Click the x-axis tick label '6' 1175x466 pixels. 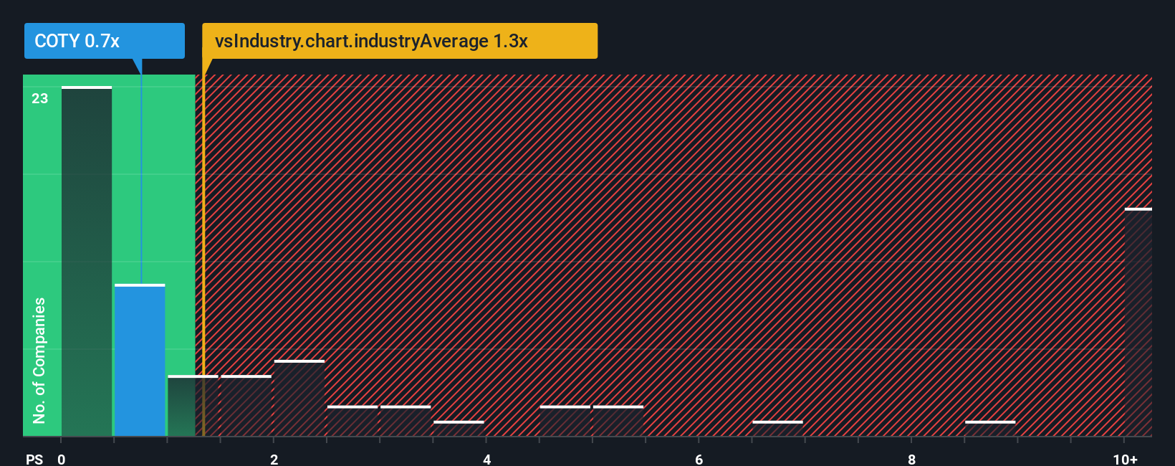tap(699, 460)
